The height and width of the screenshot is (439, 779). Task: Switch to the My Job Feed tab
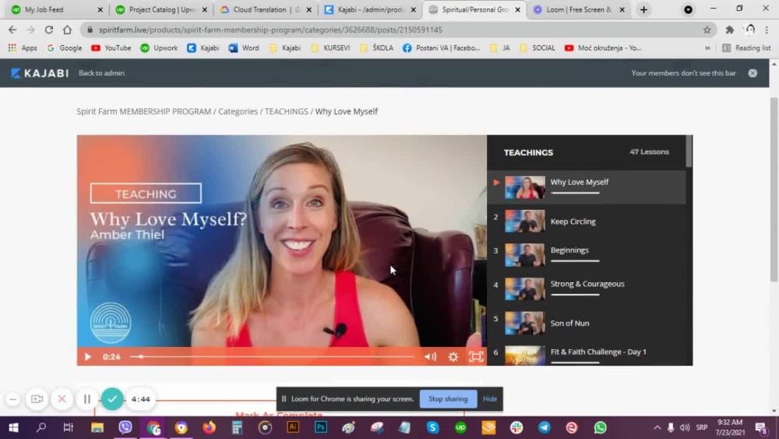click(x=57, y=9)
